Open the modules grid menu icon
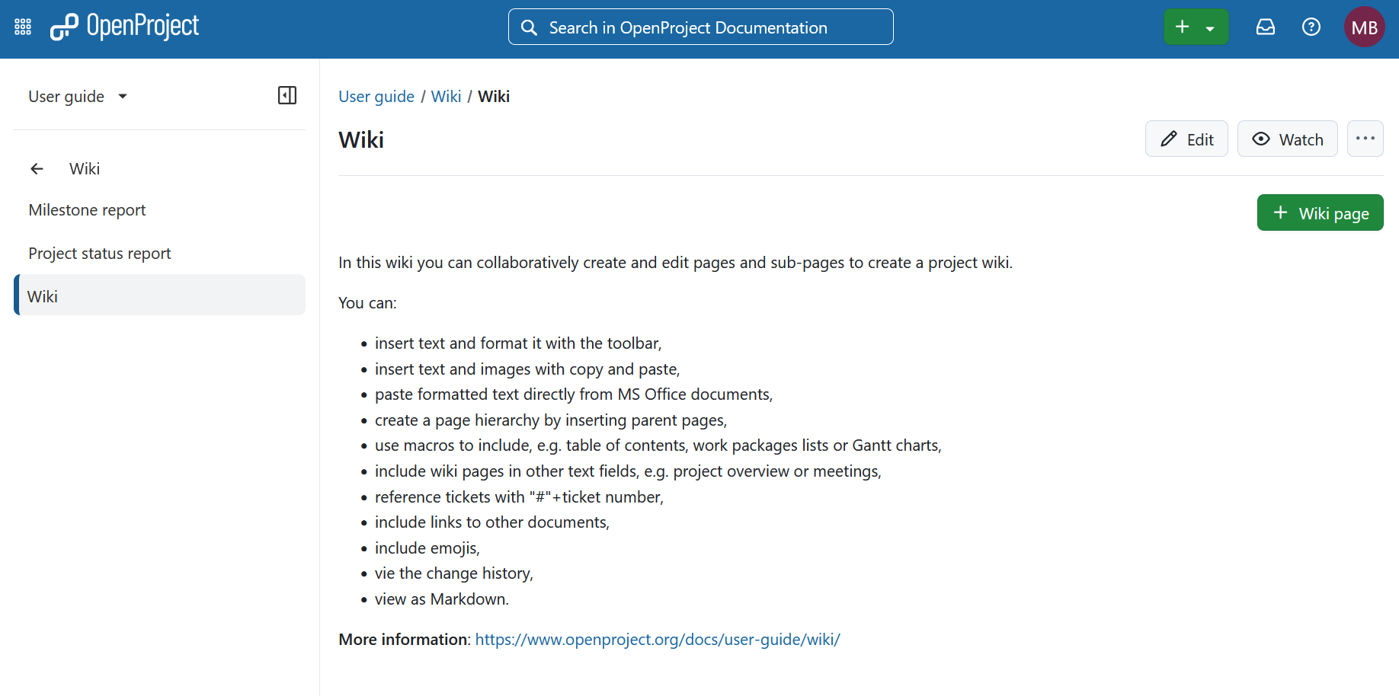Screen dimensions: 1399x696 click(x=23, y=27)
